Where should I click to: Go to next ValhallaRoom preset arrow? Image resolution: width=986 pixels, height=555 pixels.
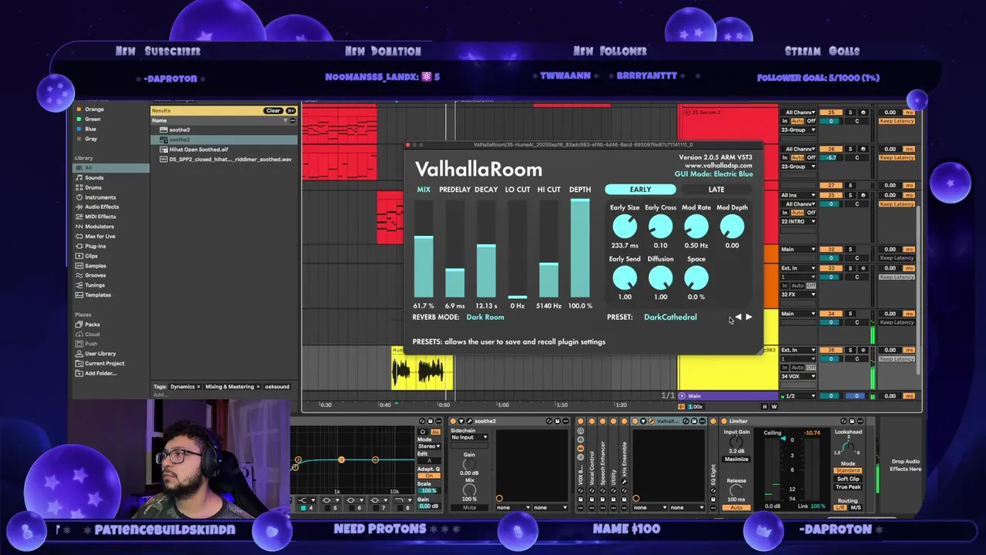click(x=749, y=317)
